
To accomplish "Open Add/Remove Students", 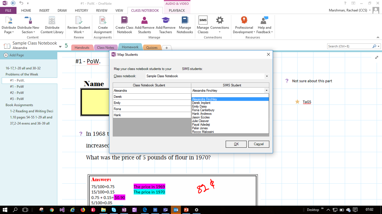I will click(144, 25).
